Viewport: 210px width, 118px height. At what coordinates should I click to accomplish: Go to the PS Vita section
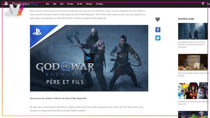click(x=70, y=4)
